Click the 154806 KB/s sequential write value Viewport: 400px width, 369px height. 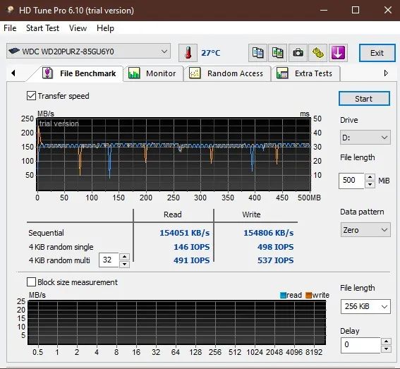coord(268,233)
